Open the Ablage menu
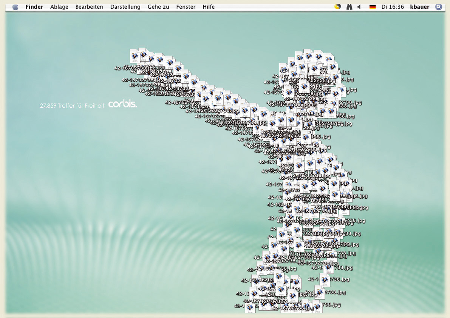The height and width of the screenshot is (318, 450). tap(59, 7)
